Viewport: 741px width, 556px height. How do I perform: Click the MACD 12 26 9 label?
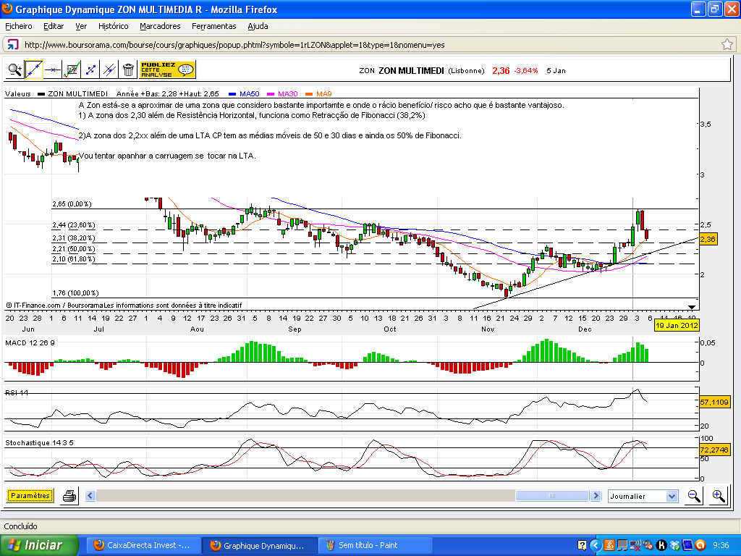[30, 342]
